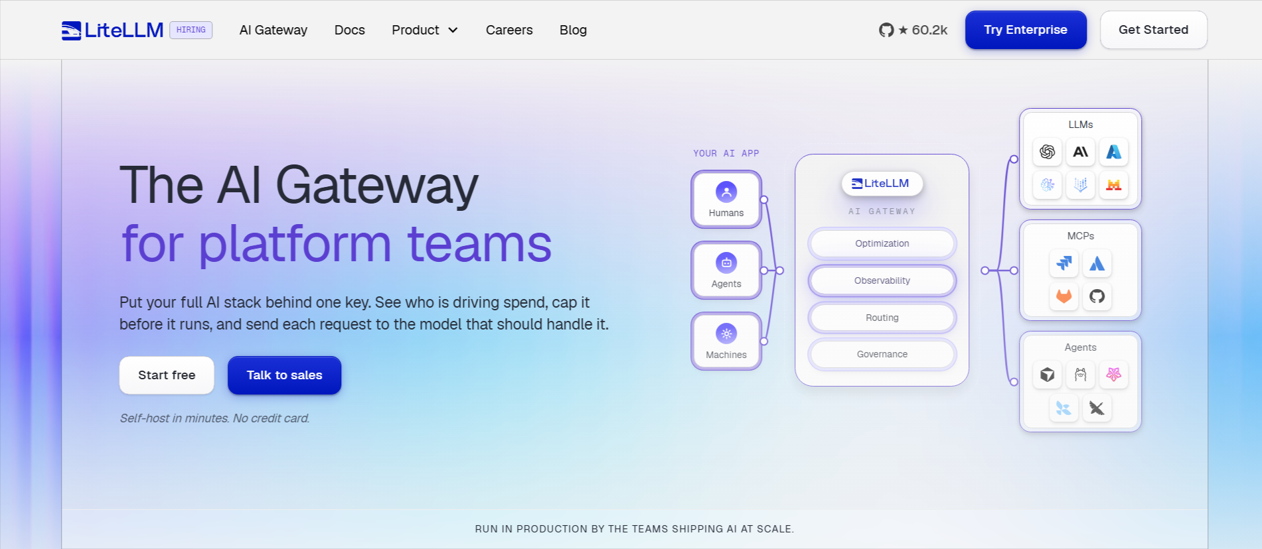Click the Mistral logo in LLMs
This screenshot has height=549, width=1262.
click(x=1114, y=185)
